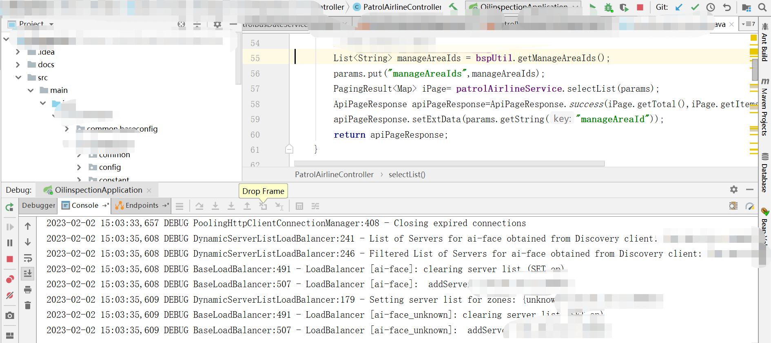Image resolution: width=771 pixels, height=343 pixels.
Task: Switch to the Endpoints tab
Action: pos(142,206)
